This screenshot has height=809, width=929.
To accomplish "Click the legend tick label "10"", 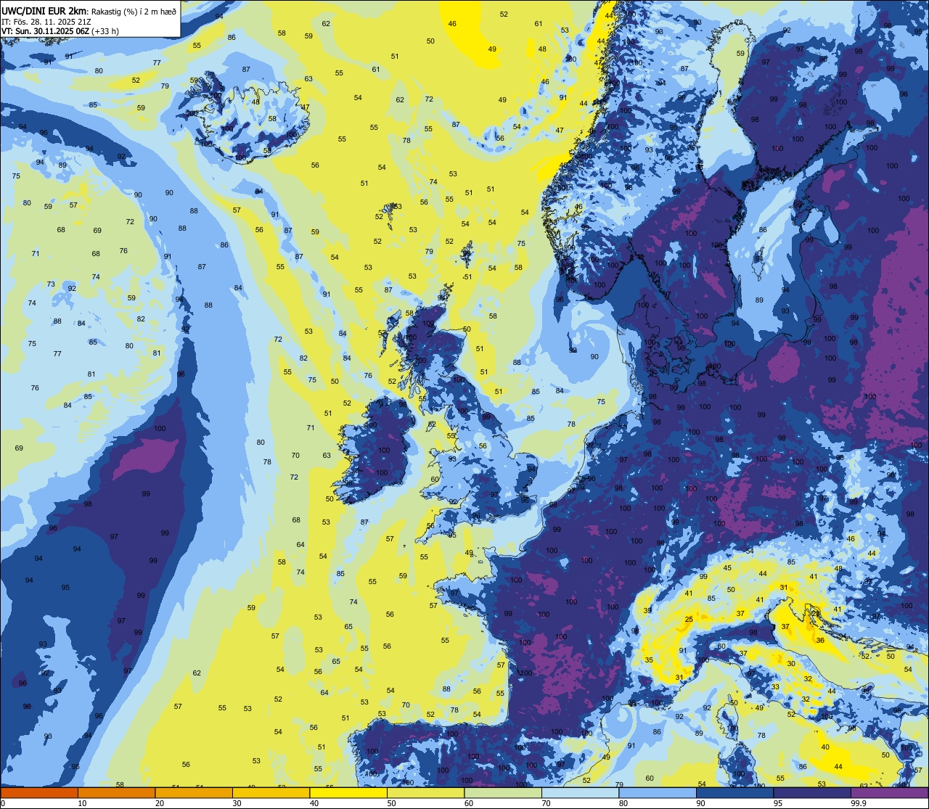I will pyautogui.click(x=83, y=803).
